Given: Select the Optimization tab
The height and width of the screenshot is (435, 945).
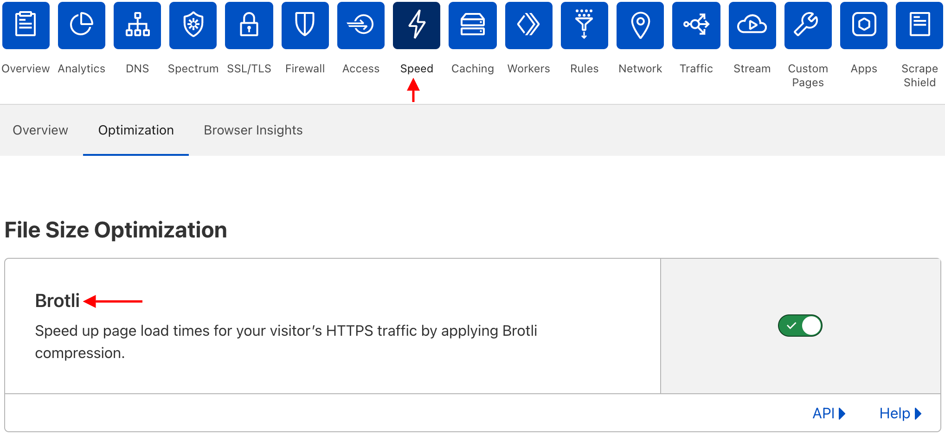Looking at the screenshot, I should [136, 130].
